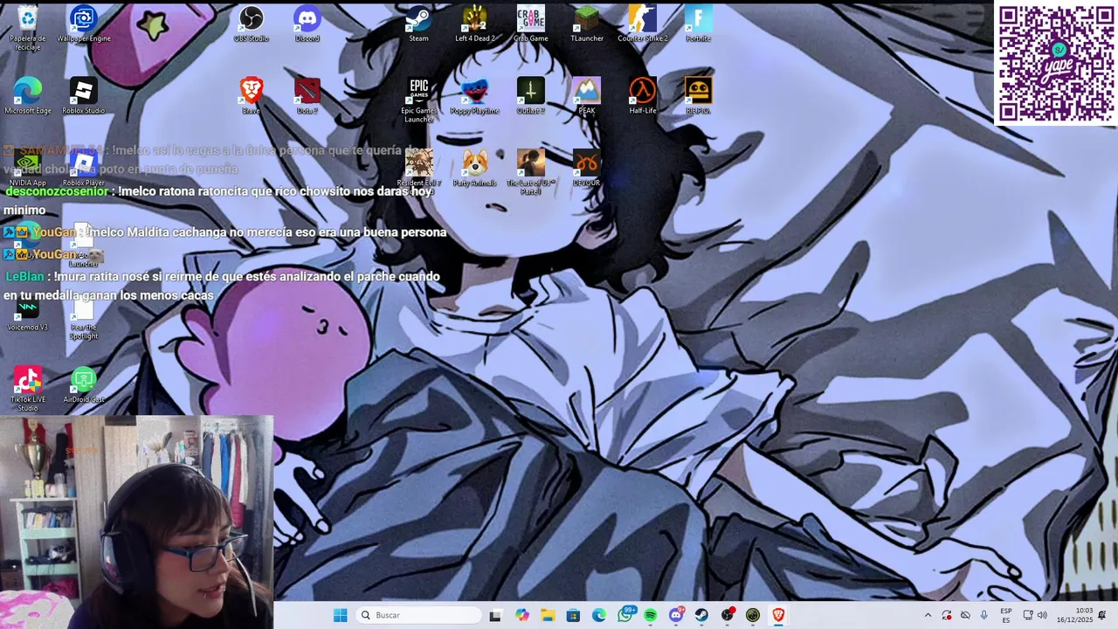Select the Counter-Strike 2 desktop icon
This screenshot has width=1118, height=629.
point(643,24)
